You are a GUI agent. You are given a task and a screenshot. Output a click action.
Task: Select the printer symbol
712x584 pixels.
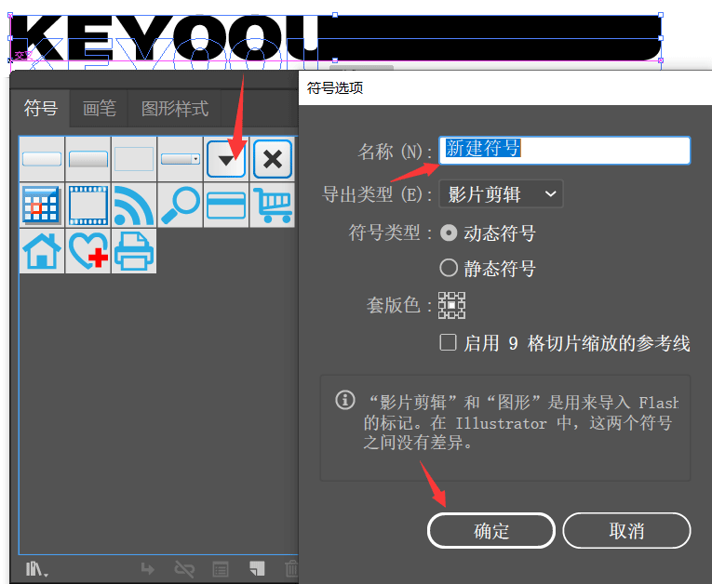[x=134, y=251]
